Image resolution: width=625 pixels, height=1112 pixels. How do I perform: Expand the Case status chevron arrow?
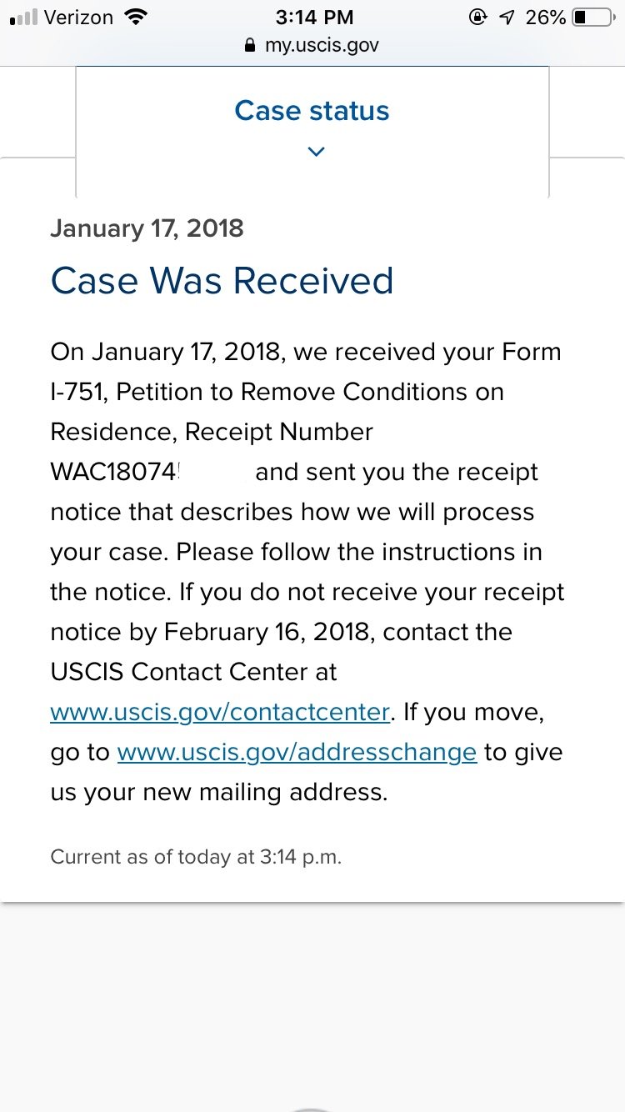315,152
